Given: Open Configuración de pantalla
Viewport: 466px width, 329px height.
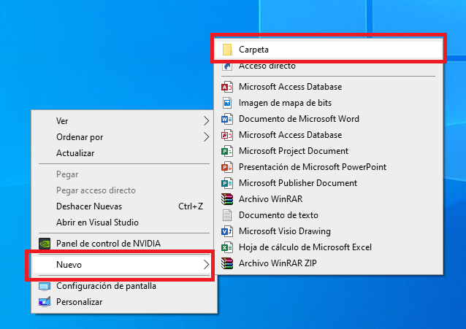Looking at the screenshot, I should [x=106, y=286].
